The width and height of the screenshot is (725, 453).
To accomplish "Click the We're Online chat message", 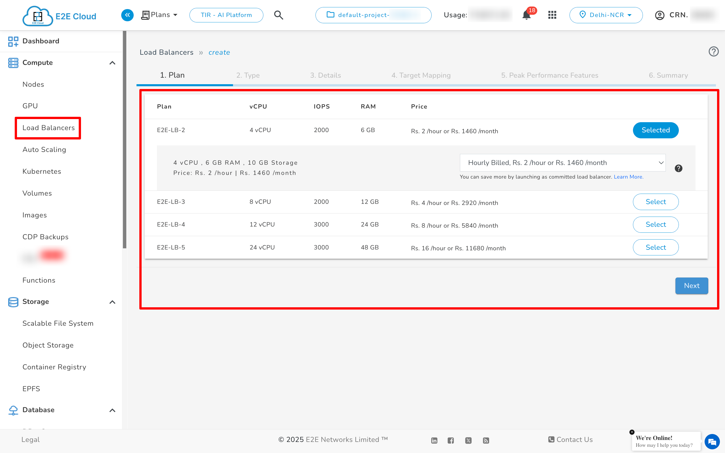I will [666, 441].
